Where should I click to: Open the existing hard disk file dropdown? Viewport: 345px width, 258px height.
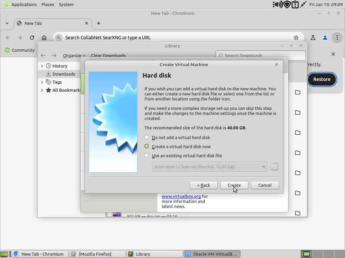tap(209, 167)
